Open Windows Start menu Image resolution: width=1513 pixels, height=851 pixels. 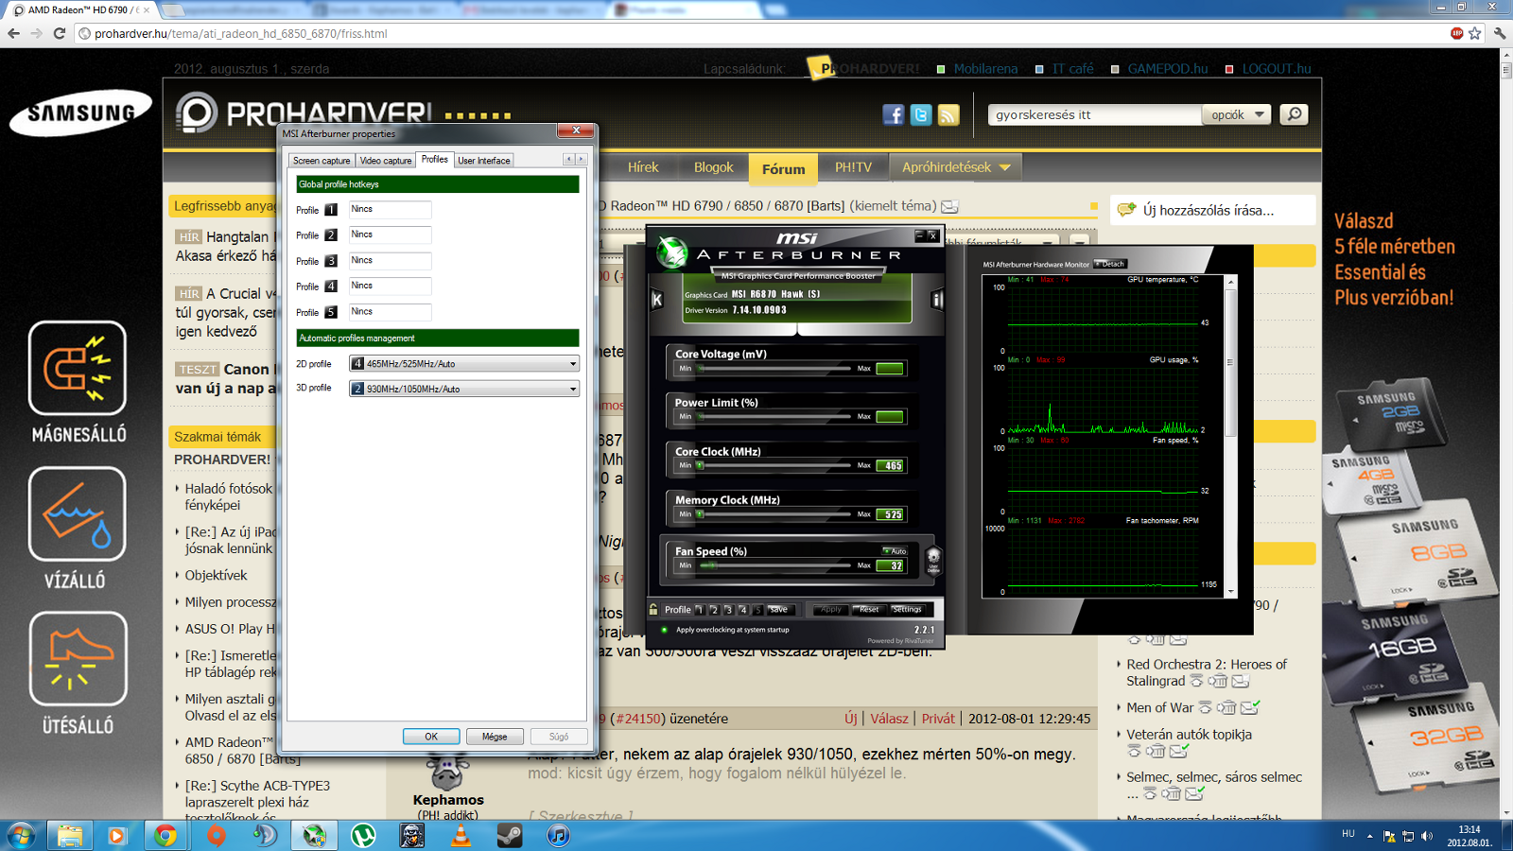(20, 836)
